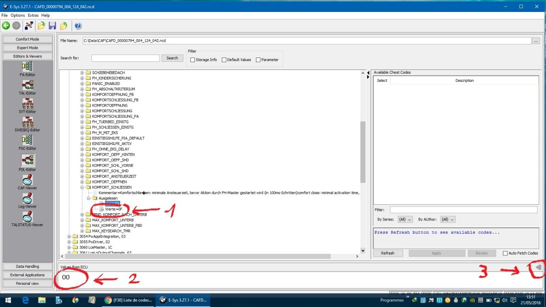
Task: Click the Apply button
Action: pyautogui.click(x=436, y=253)
